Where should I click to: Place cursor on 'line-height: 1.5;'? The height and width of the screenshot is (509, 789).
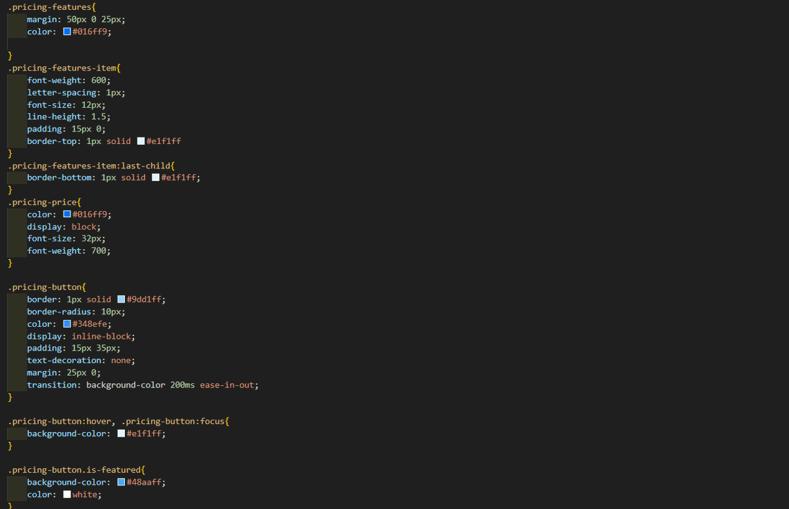coord(69,116)
